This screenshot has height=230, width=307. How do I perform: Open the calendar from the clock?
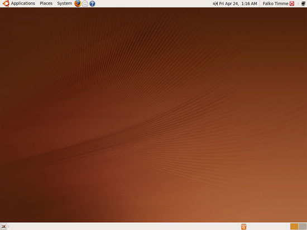[238, 3]
